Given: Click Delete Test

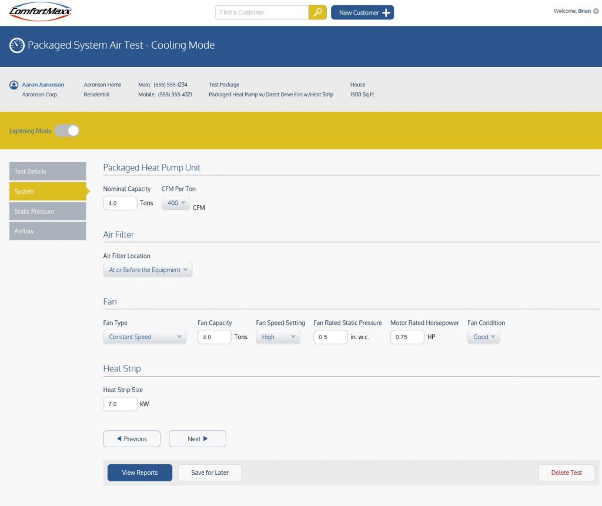Looking at the screenshot, I should 566,472.
